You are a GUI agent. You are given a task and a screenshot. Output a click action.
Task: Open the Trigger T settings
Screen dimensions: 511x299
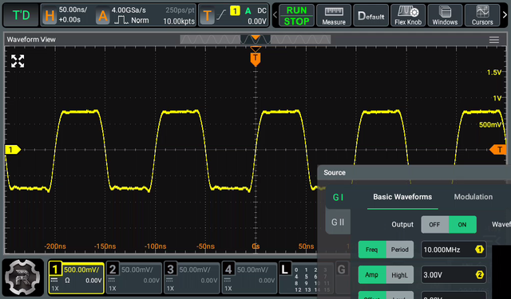tap(207, 15)
